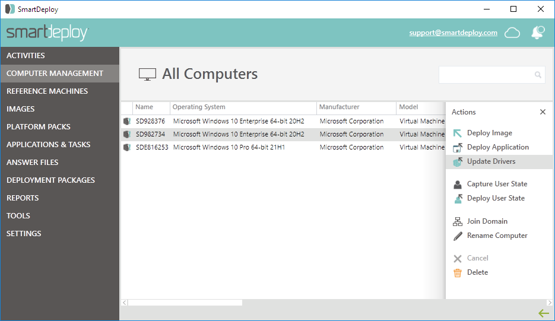Click the Deploy Image arrow icon
Image resolution: width=555 pixels, height=321 pixels.
[457, 133]
